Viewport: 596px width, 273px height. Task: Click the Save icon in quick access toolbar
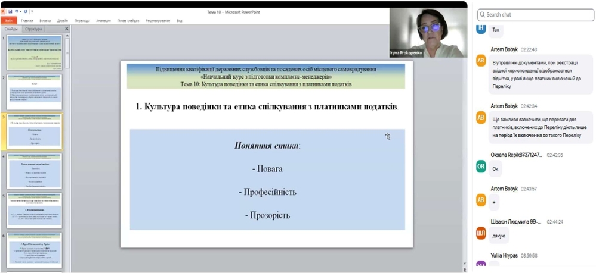tap(10, 11)
